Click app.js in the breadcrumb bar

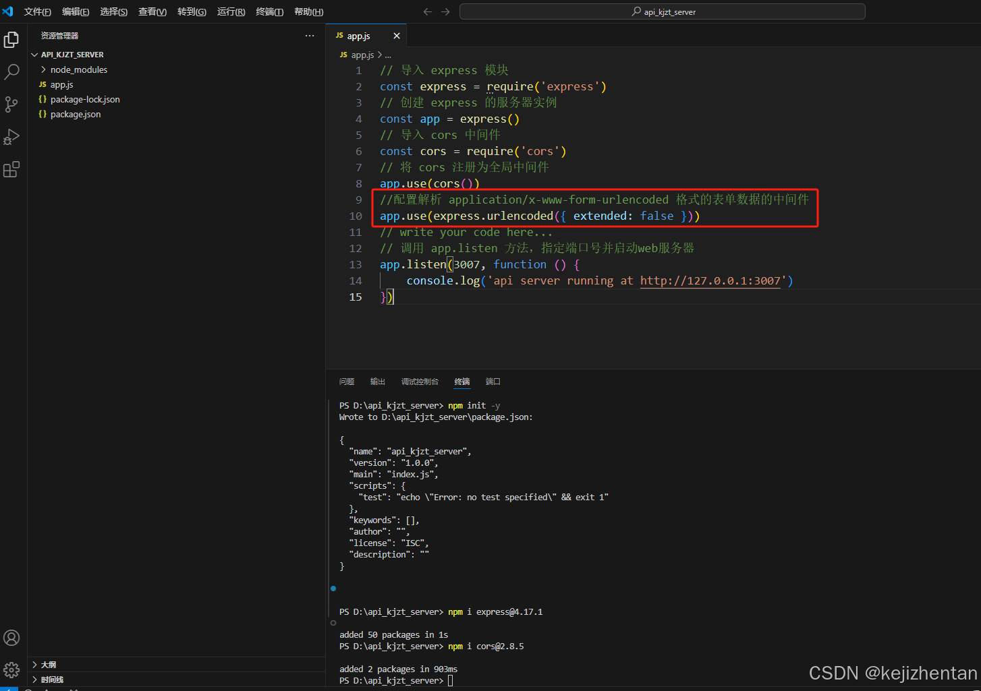click(x=362, y=55)
